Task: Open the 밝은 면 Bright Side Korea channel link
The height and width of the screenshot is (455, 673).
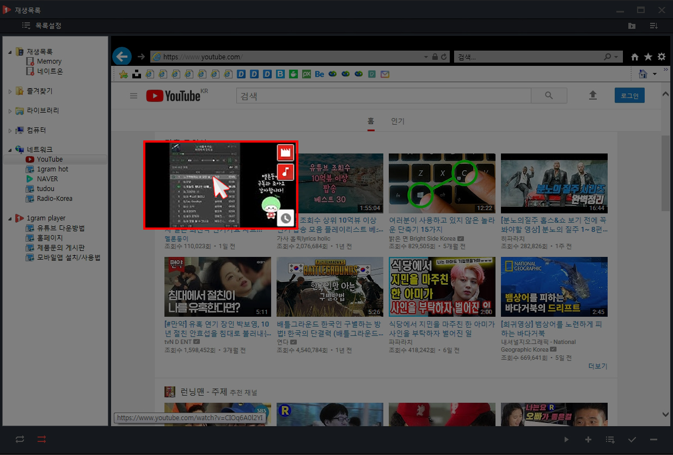Action: 422,238
